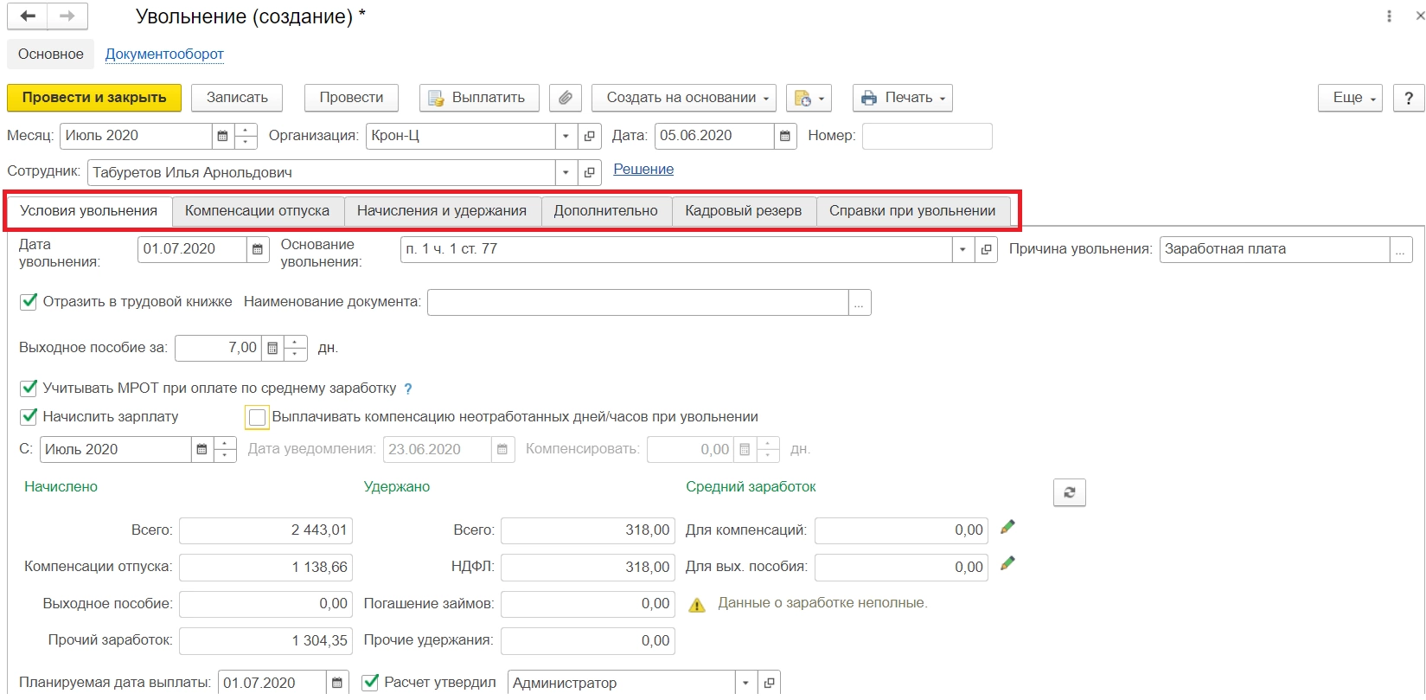This screenshot has height=700, width=1426.
Task: Click the Выплатить button
Action: [479, 98]
